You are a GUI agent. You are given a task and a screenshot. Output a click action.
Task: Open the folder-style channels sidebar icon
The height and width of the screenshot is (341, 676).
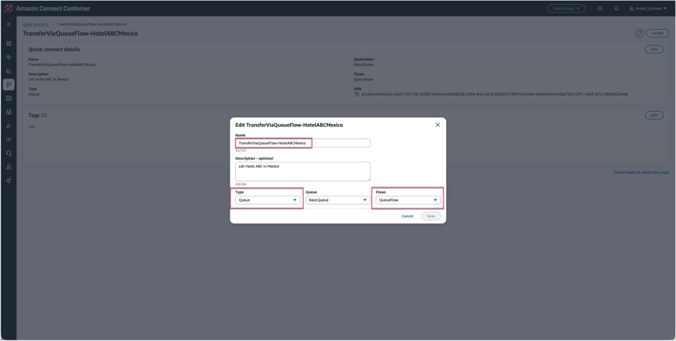[x=9, y=140]
